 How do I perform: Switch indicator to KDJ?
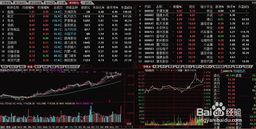(x=93, y=127)
